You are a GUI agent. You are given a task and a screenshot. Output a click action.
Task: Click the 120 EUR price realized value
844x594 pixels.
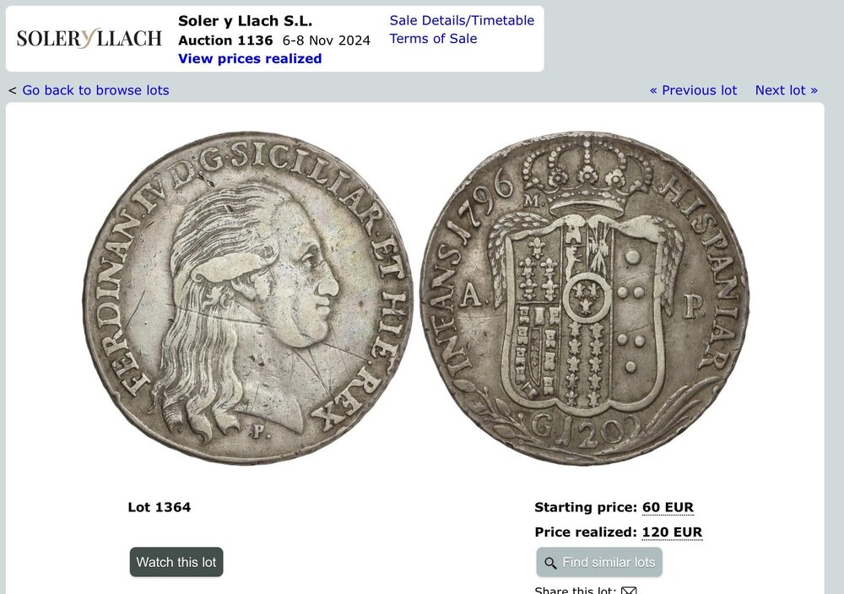(673, 532)
